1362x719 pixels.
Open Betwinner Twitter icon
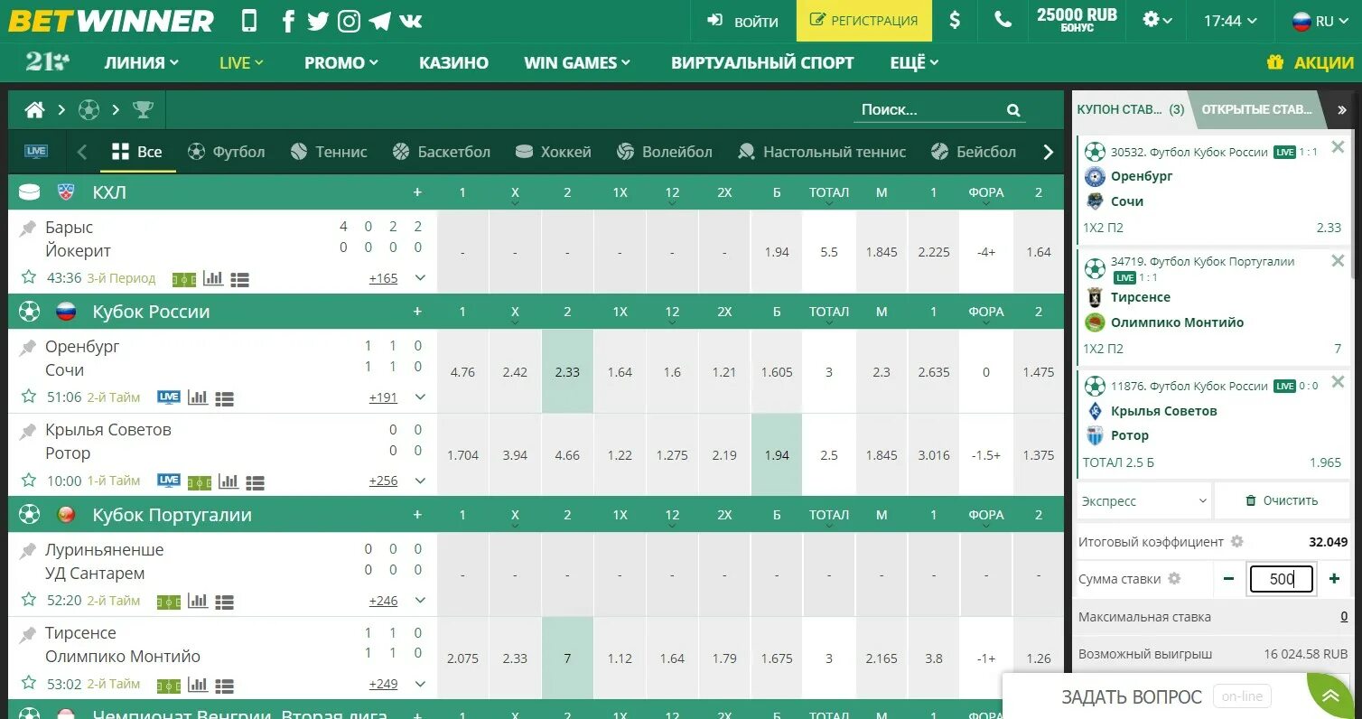point(318,21)
